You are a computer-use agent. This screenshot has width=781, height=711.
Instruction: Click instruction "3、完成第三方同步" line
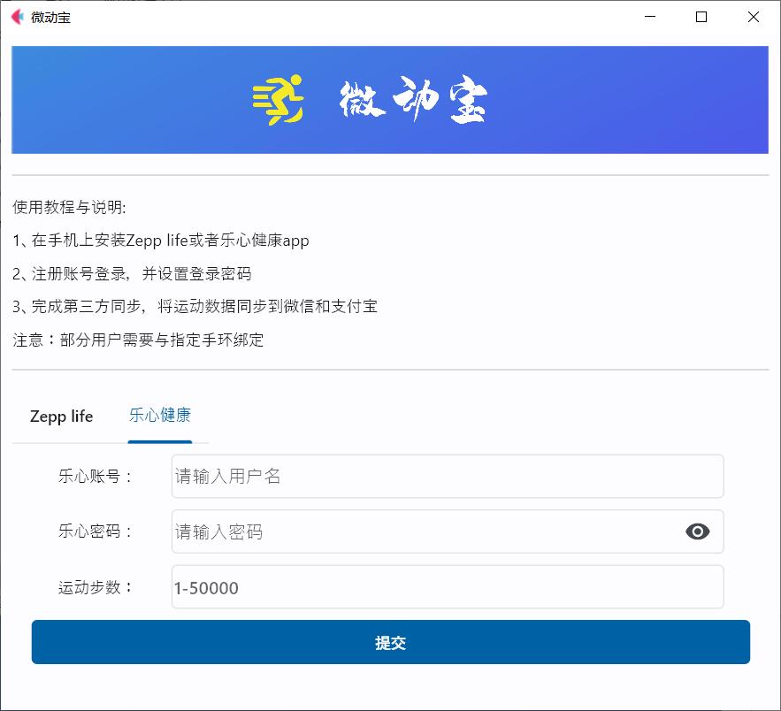pos(195,307)
